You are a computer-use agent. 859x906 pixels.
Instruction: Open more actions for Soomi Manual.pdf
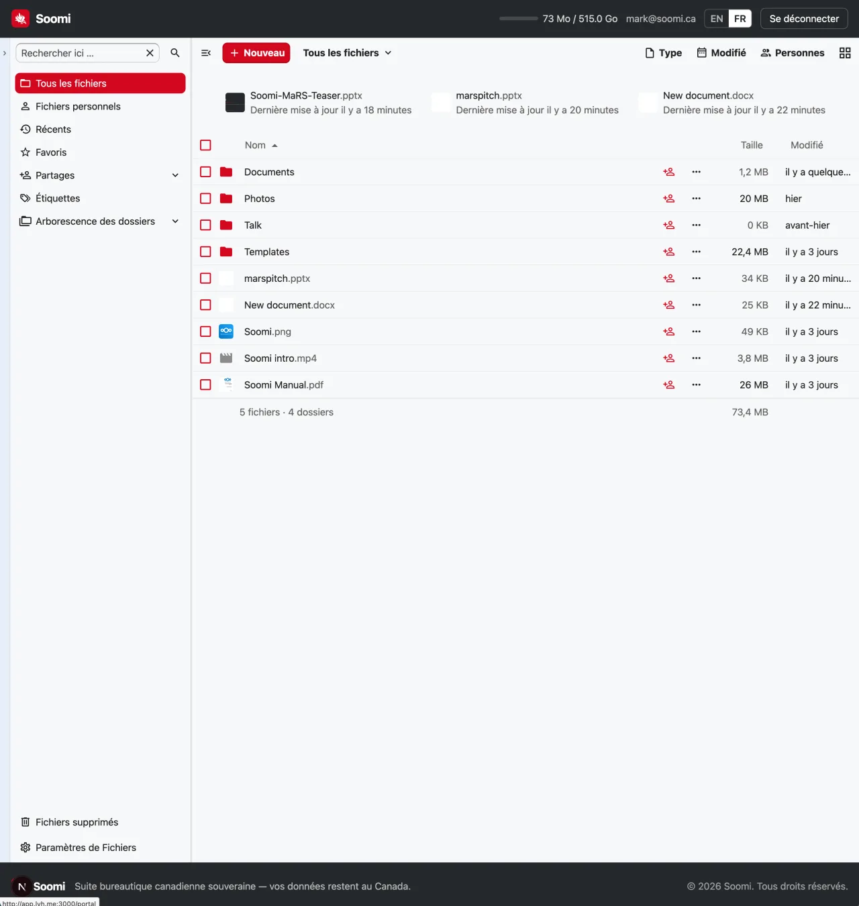pyautogui.click(x=697, y=385)
